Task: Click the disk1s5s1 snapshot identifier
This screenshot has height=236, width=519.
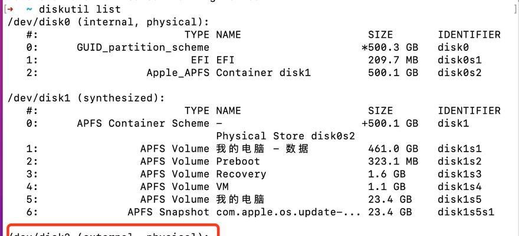Action: coord(466,212)
